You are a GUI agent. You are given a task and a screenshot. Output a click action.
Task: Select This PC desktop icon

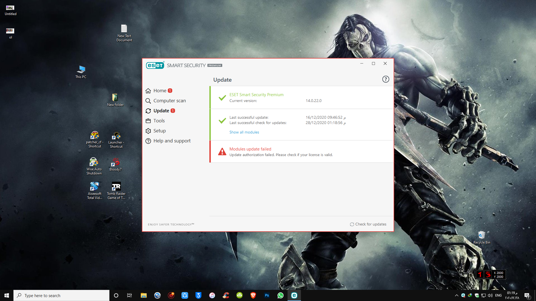point(81,72)
